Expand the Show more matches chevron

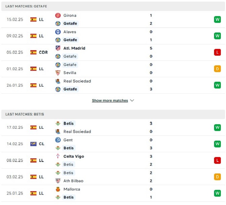pos(132,100)
